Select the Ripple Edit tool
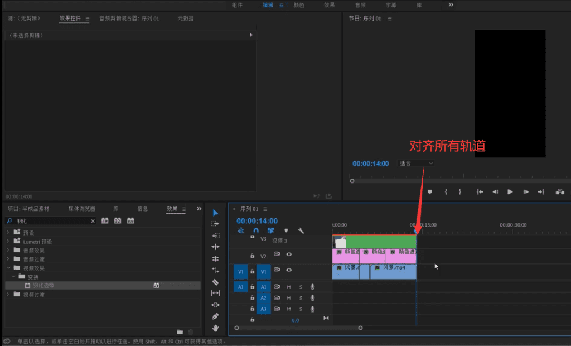The width and height of the screenshot is (571, 346). coord(215,247)
